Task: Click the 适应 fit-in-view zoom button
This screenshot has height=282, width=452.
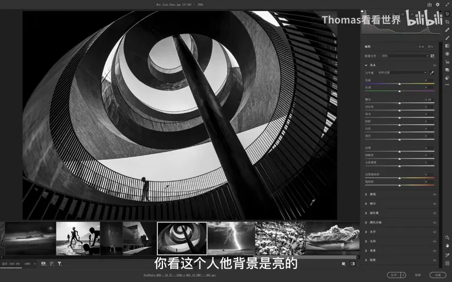Action: click(x=11, y=264)
